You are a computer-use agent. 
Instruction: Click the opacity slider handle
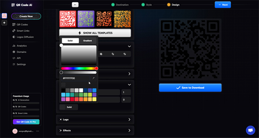click(x=61, y=72)
